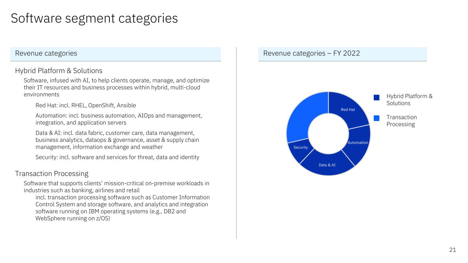
Task: Select the Data & AI bullet text paragraph
Action: pyautogui.click(x=117, y=140)
